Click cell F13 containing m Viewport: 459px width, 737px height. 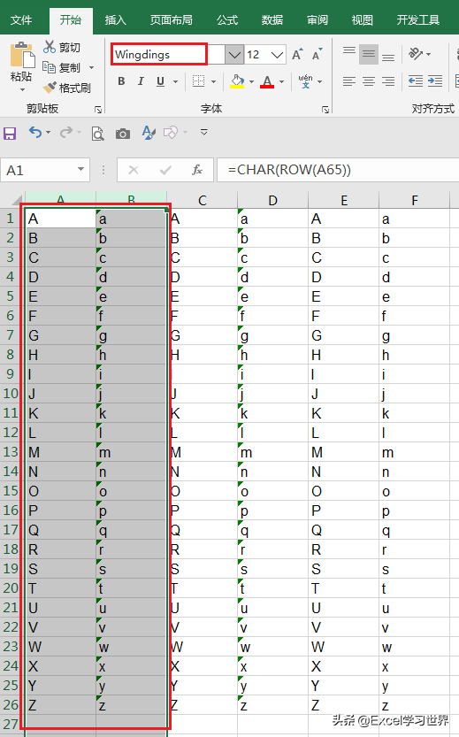click(x=415, y=452)
